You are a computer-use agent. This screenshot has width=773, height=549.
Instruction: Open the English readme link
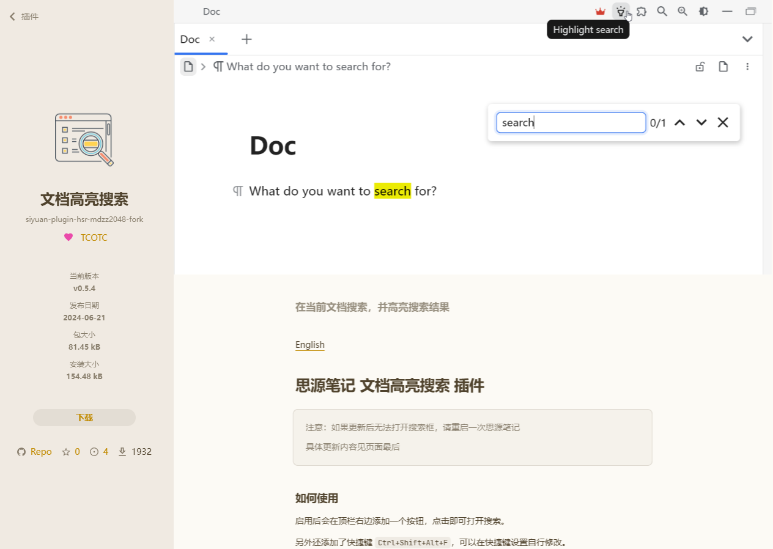(310, 345)
